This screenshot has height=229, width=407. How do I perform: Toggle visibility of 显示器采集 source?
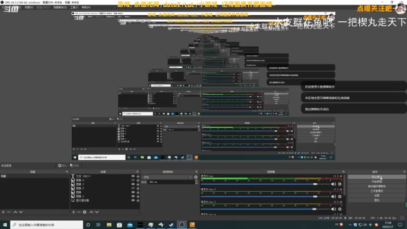pyautogui.click(x=133, y=201)
